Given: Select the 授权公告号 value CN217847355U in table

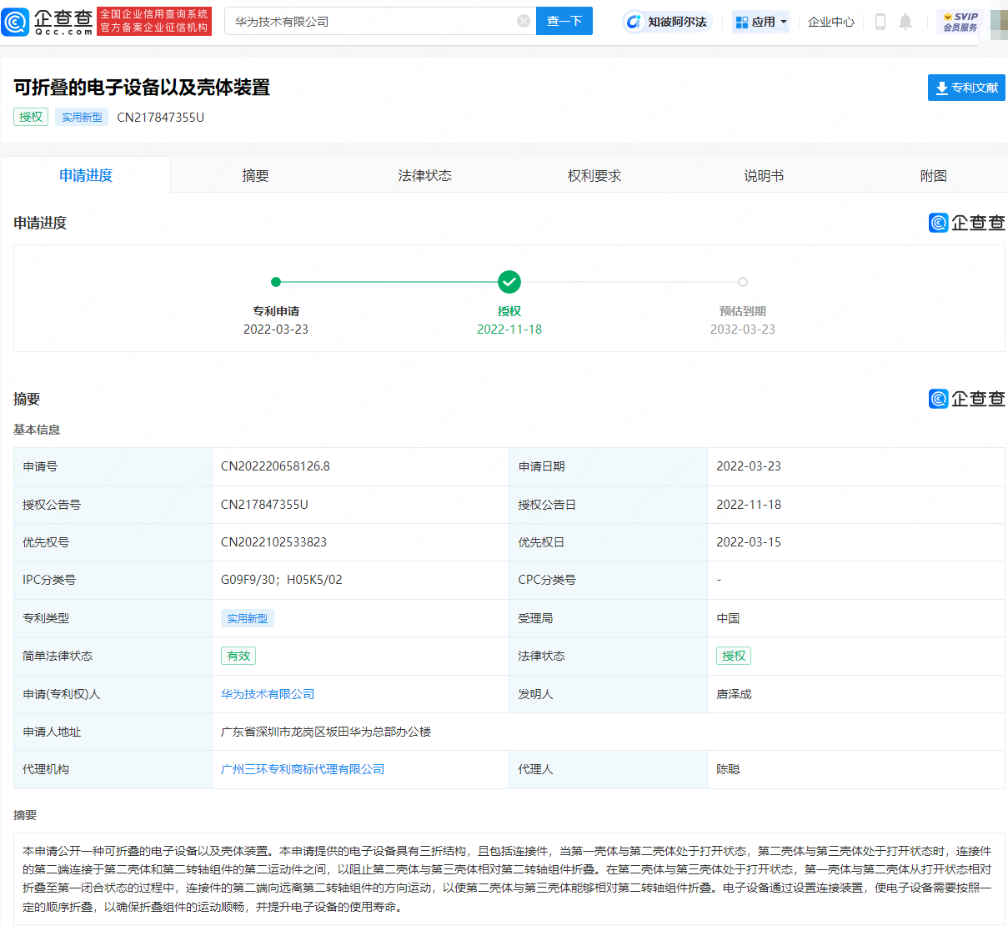Looking at the screenshot, I should pyautogui.click(x=264, y=505).
